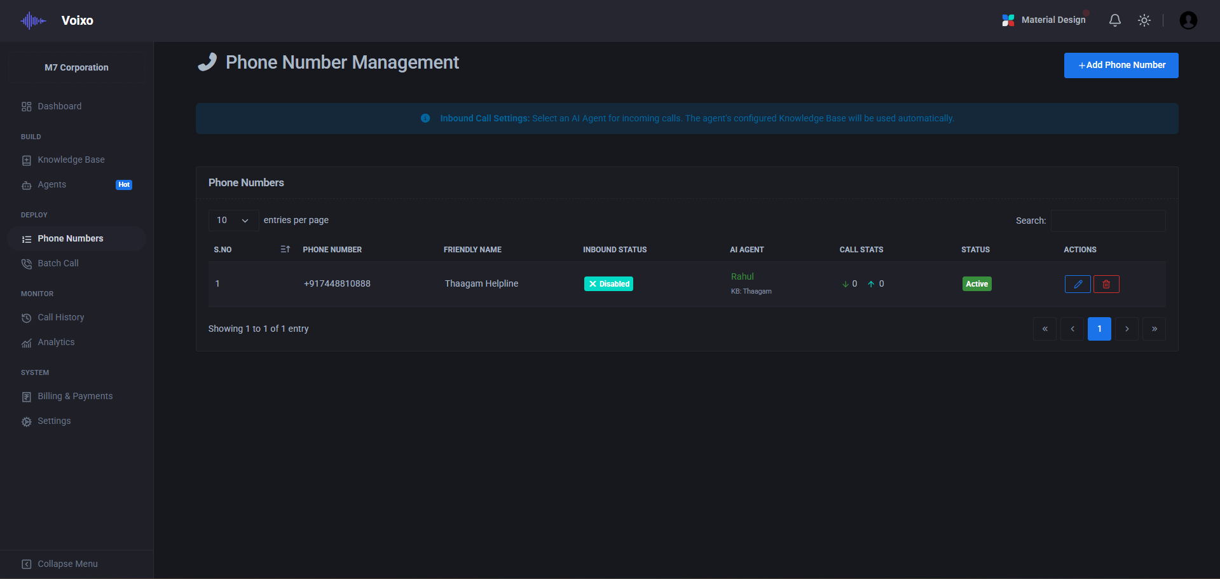View Analytics in the sidebar

(56, 342)
